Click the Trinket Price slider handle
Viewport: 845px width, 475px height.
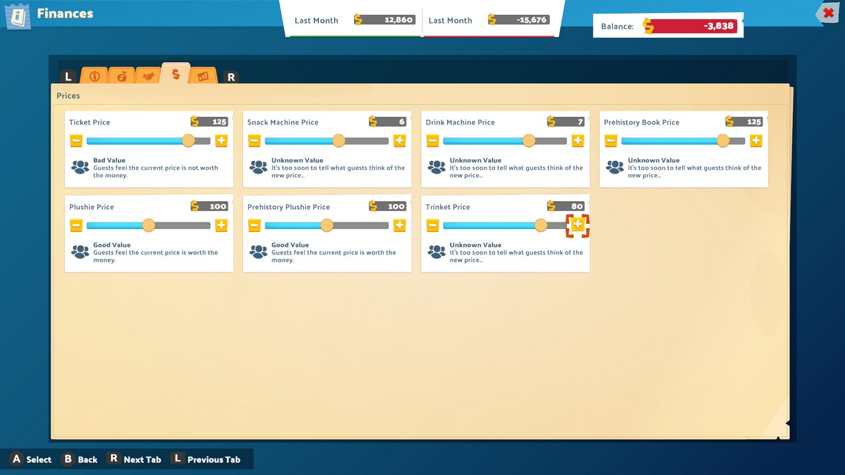[x=541, y=225]
